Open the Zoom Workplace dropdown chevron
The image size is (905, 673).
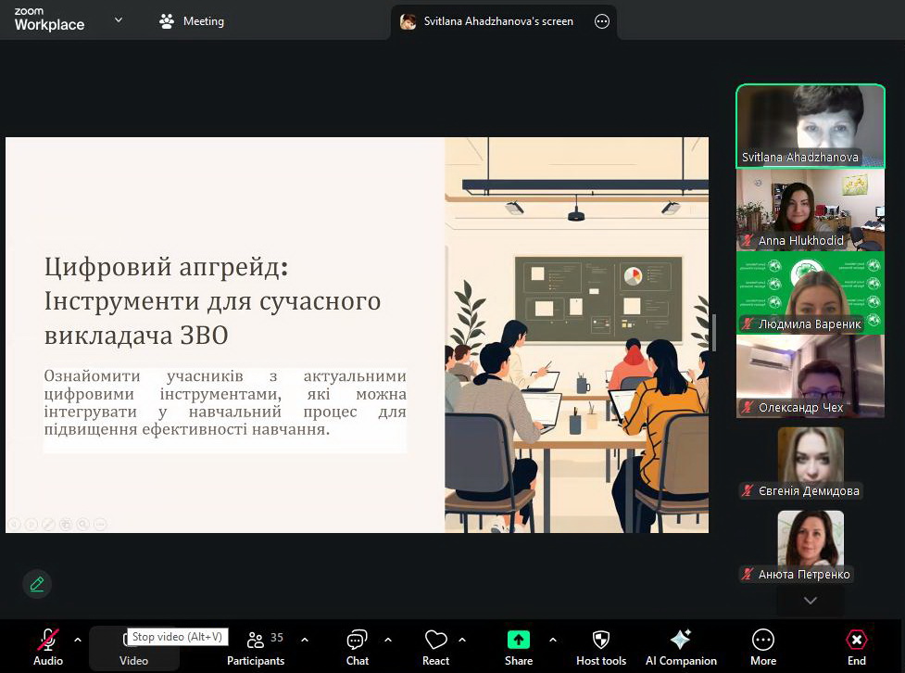(x=119, y=20)
